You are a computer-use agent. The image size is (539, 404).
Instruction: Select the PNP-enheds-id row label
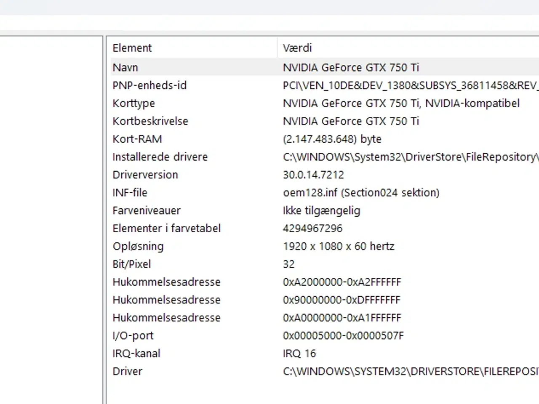coord(149,85)
